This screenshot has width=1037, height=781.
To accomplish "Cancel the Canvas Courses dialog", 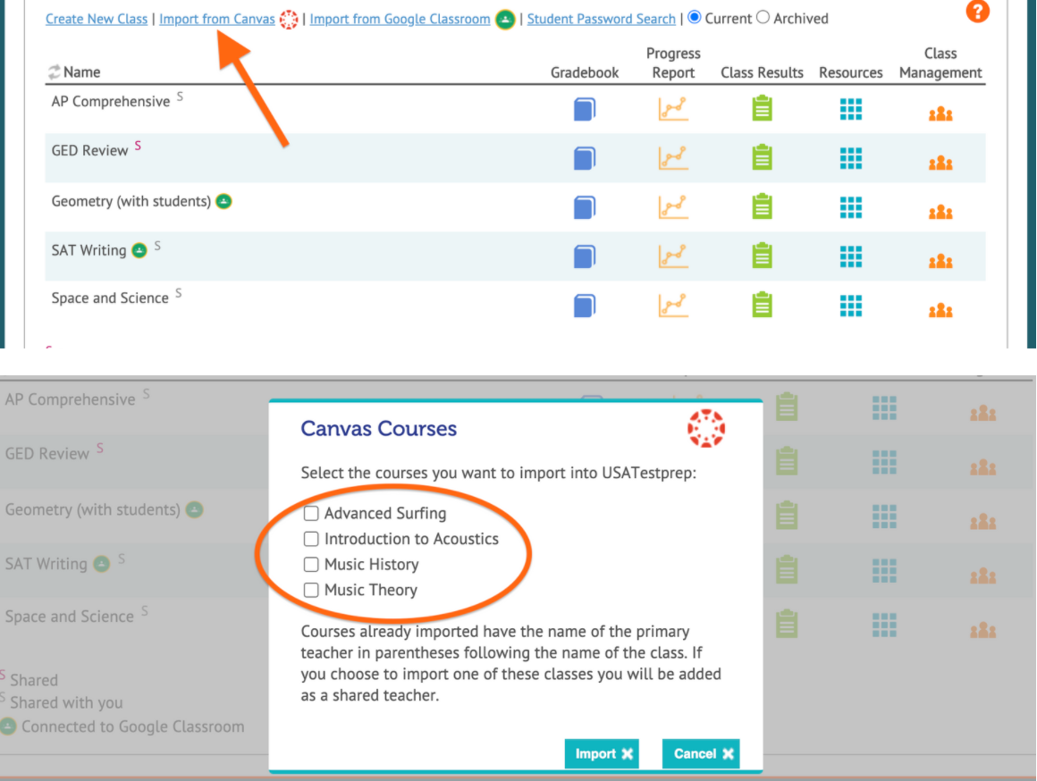I will point(701,754).
